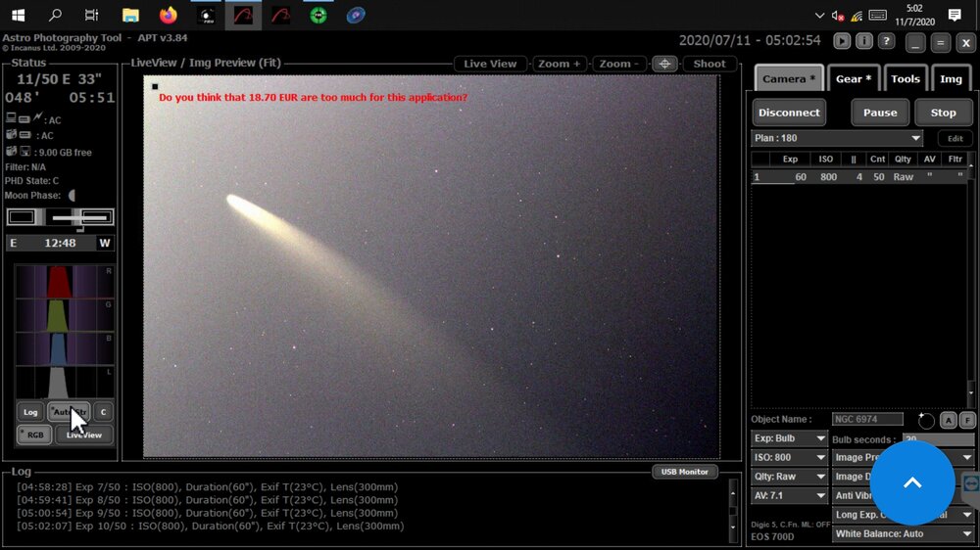Open the info (i) icon button
This screenshot has height=550, width=980.
tap(863, 41)
